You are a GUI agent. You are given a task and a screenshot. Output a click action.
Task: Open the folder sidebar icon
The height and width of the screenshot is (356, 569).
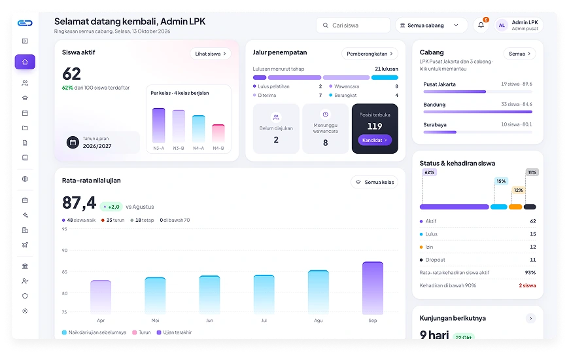click(25, 128)
